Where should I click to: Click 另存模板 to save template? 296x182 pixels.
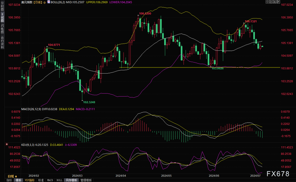pos(71,180)
